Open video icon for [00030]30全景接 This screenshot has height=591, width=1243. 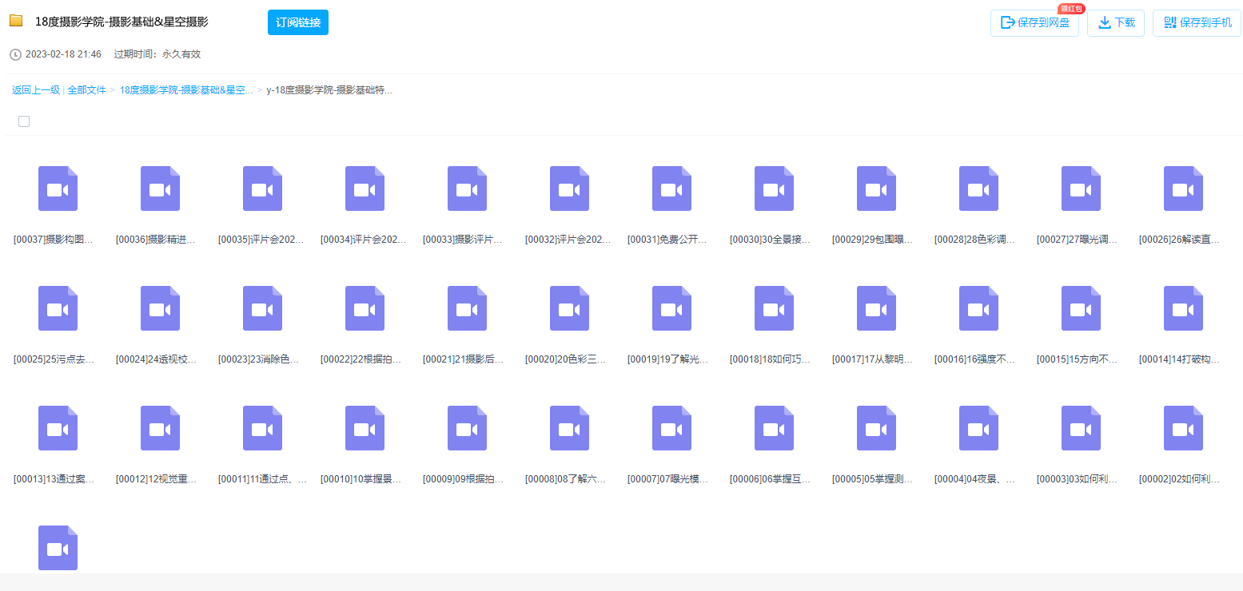pos(774,188)
